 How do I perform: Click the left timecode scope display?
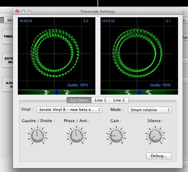click(57, 54)
